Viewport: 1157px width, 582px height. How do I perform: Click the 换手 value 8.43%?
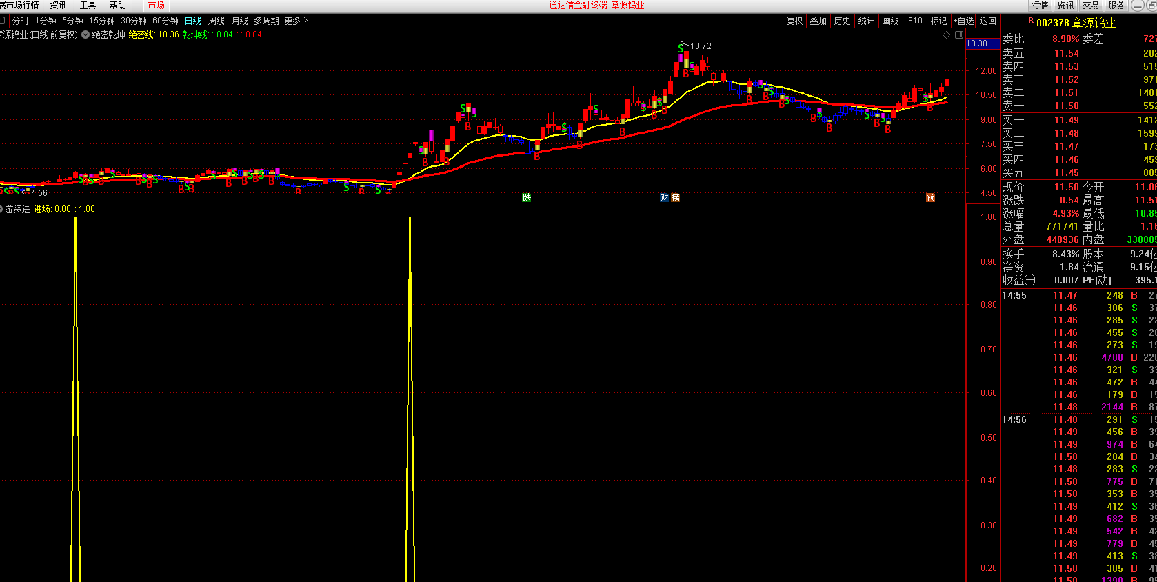pos(1066,254)
